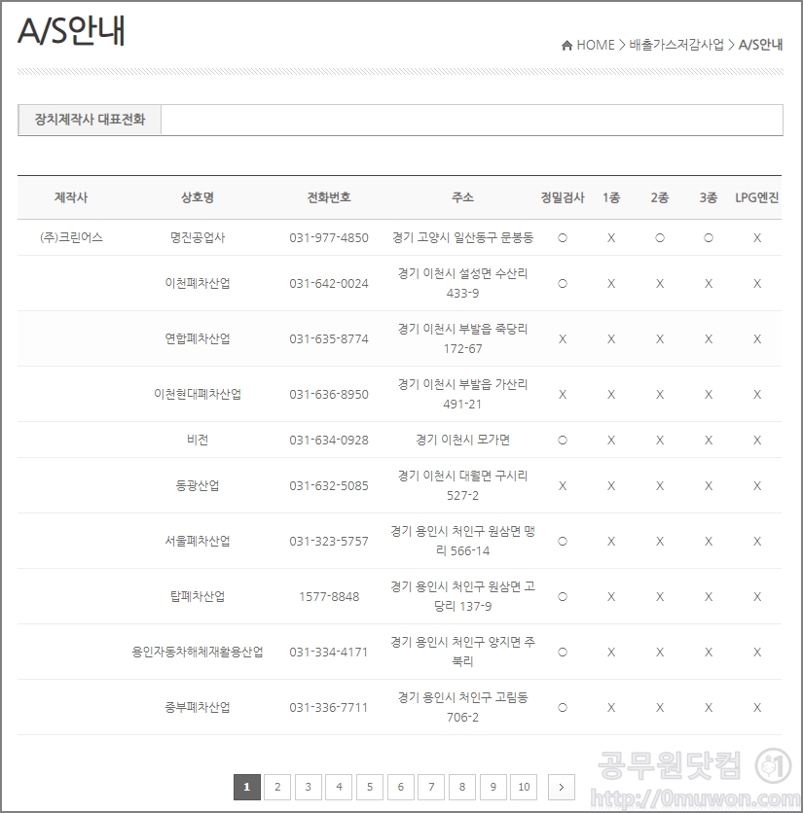
Task: Click the A/S안내 page heading
Action: coord(71,30)
